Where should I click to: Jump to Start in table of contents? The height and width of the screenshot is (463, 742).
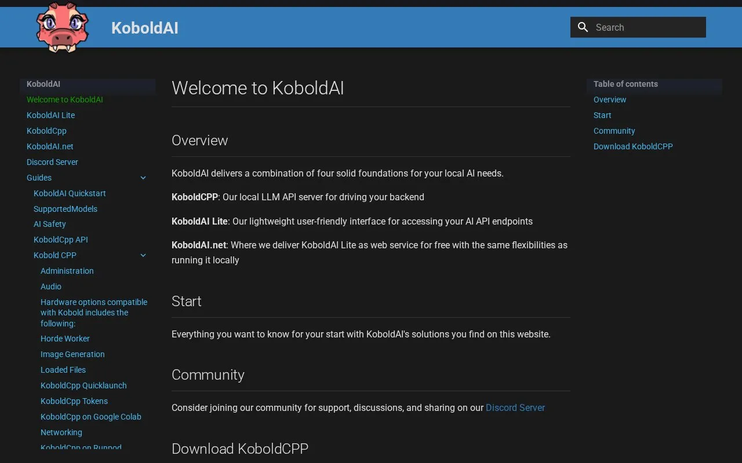tap(602, 115)
